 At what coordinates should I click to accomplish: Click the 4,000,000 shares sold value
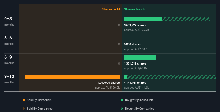point(109,83)
